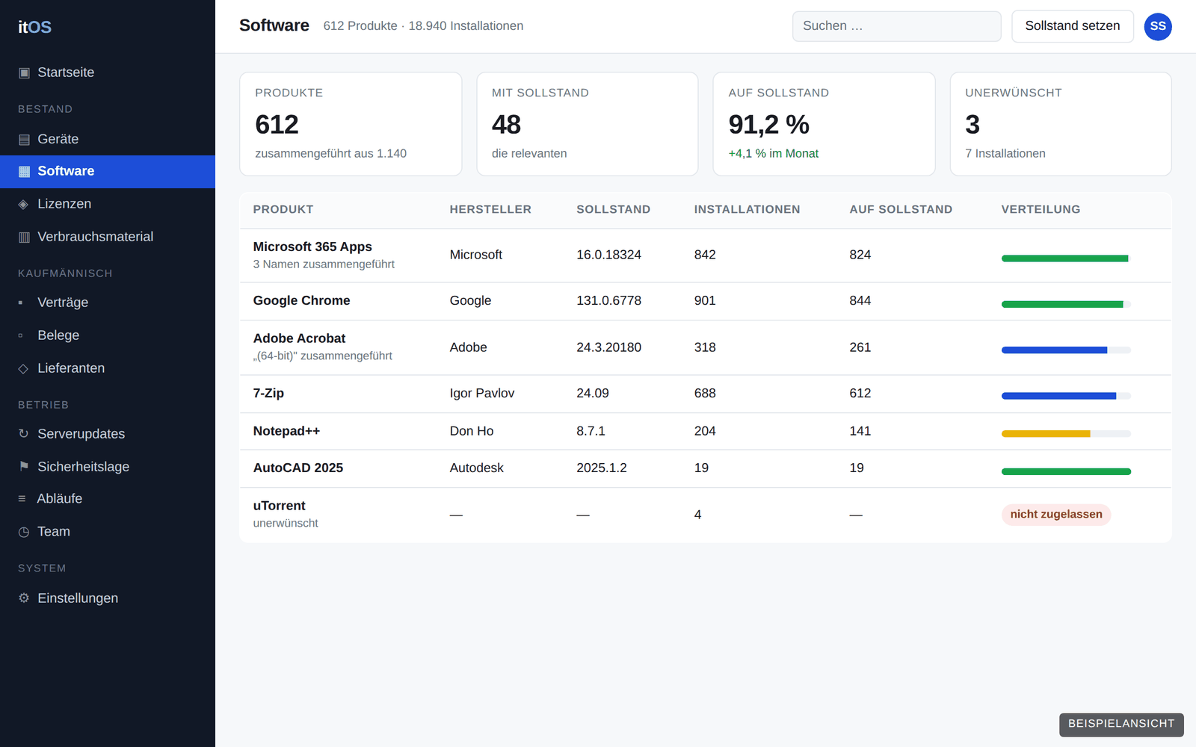Open the Adobe Acrobat product
1196x747 pixels.
click(x=299, y=338)
